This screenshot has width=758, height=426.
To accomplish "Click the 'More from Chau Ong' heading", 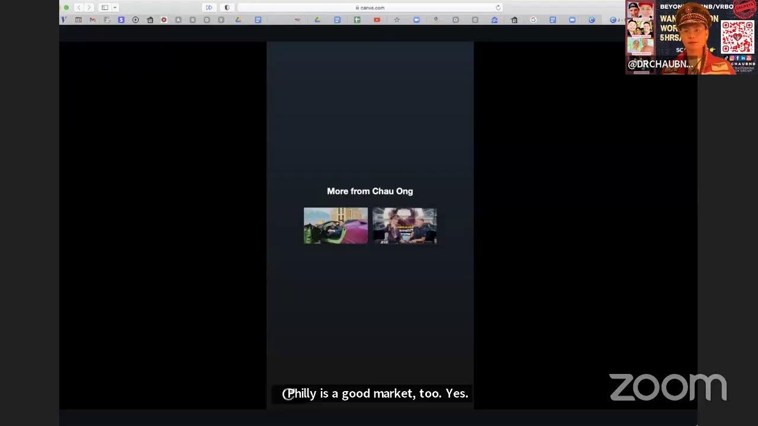I will click(x=370, y=191).
